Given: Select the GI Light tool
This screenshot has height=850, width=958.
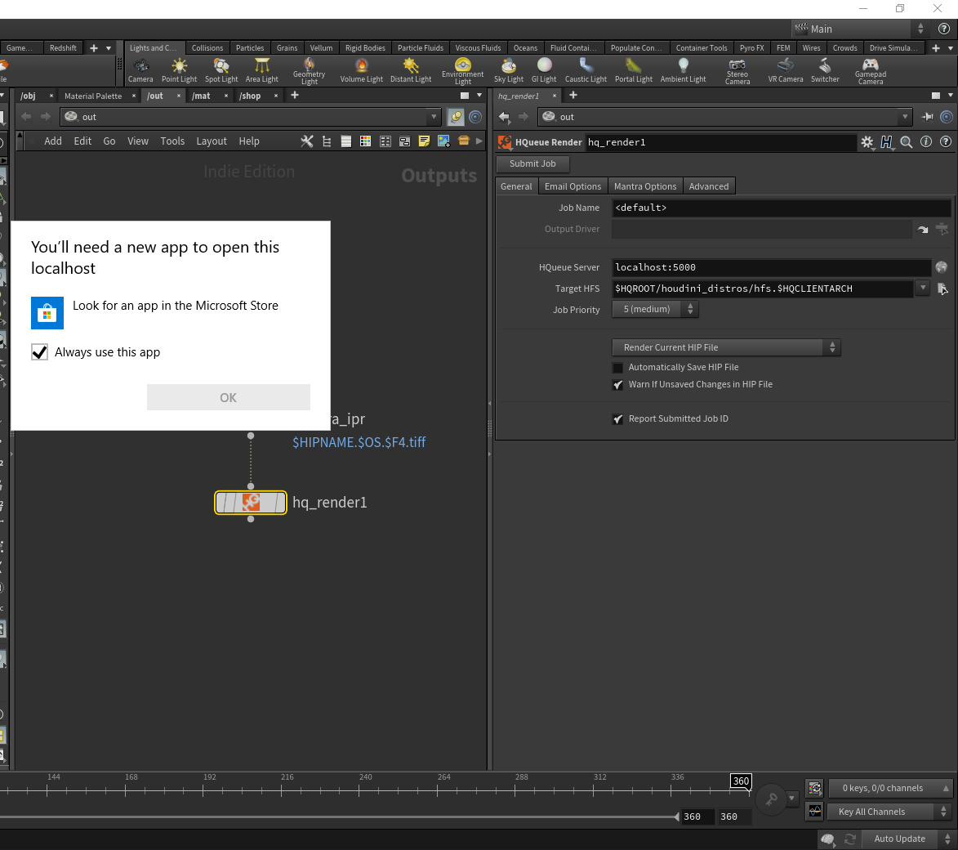Looking at the screenshot, I should tap(544, 71).
